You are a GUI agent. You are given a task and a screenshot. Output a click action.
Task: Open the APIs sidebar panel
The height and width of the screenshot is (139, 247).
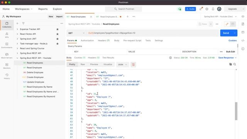point(7,35)
